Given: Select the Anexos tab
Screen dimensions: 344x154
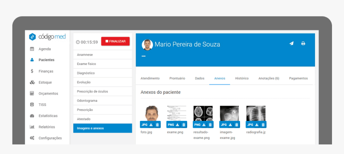Looking at the screenshot, I should pos(220,78).
